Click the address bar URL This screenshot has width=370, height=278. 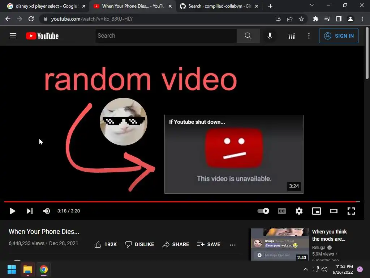[x=92, y=19]
